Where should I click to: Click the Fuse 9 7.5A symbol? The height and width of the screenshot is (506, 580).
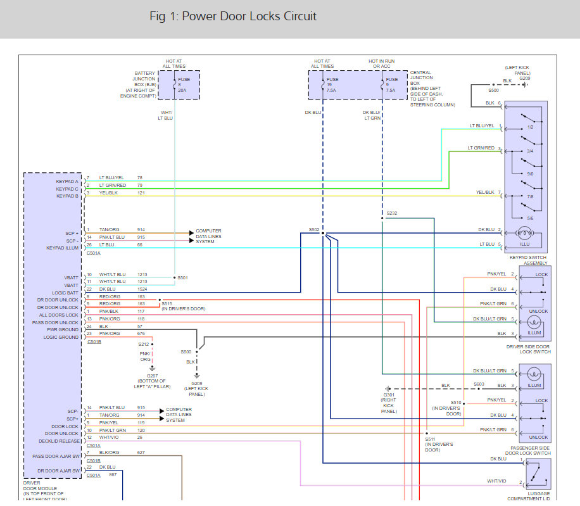click(x=382, y=85)
